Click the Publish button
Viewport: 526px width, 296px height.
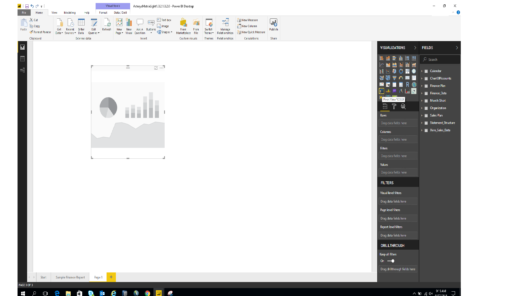273,25
